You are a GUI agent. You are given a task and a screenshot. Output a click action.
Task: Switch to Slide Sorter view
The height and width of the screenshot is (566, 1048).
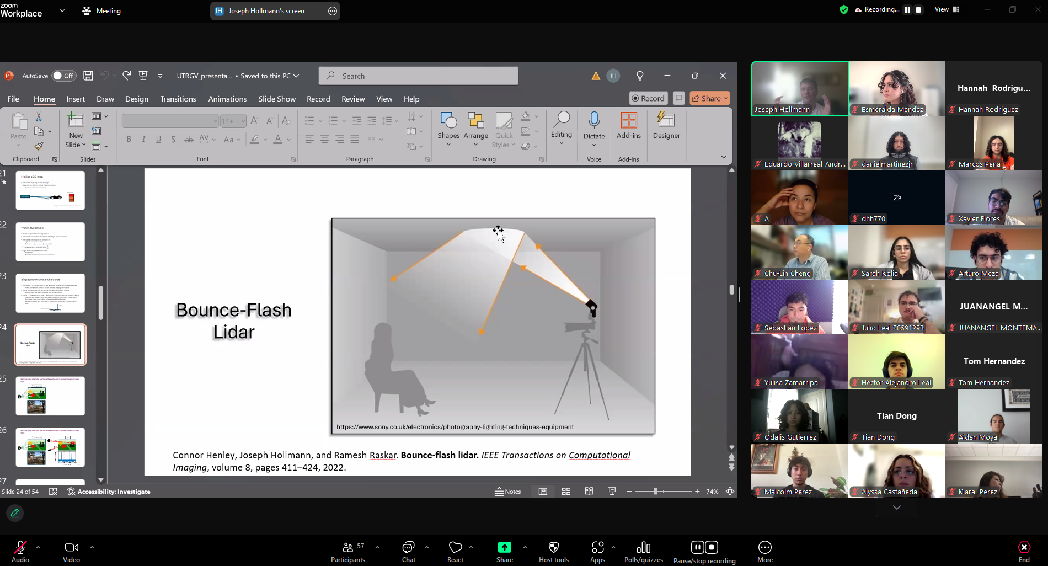566,492
